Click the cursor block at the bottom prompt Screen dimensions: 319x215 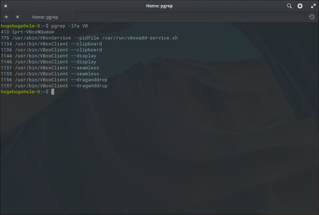coord(53,92)
